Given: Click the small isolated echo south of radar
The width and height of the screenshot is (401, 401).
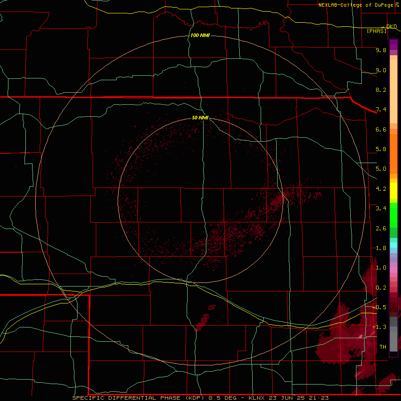Looking at the screenshot, I should 202,323.
